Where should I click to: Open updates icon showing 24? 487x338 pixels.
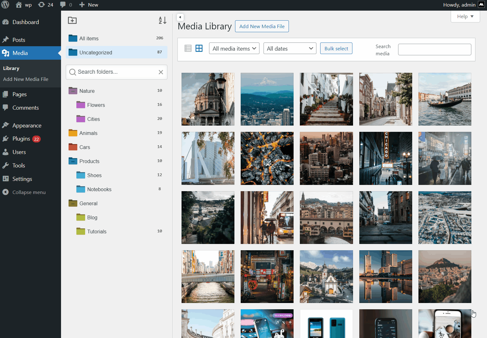point(41,5)
